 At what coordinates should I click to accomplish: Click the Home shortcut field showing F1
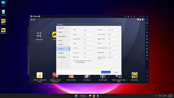tap(89, 35)
